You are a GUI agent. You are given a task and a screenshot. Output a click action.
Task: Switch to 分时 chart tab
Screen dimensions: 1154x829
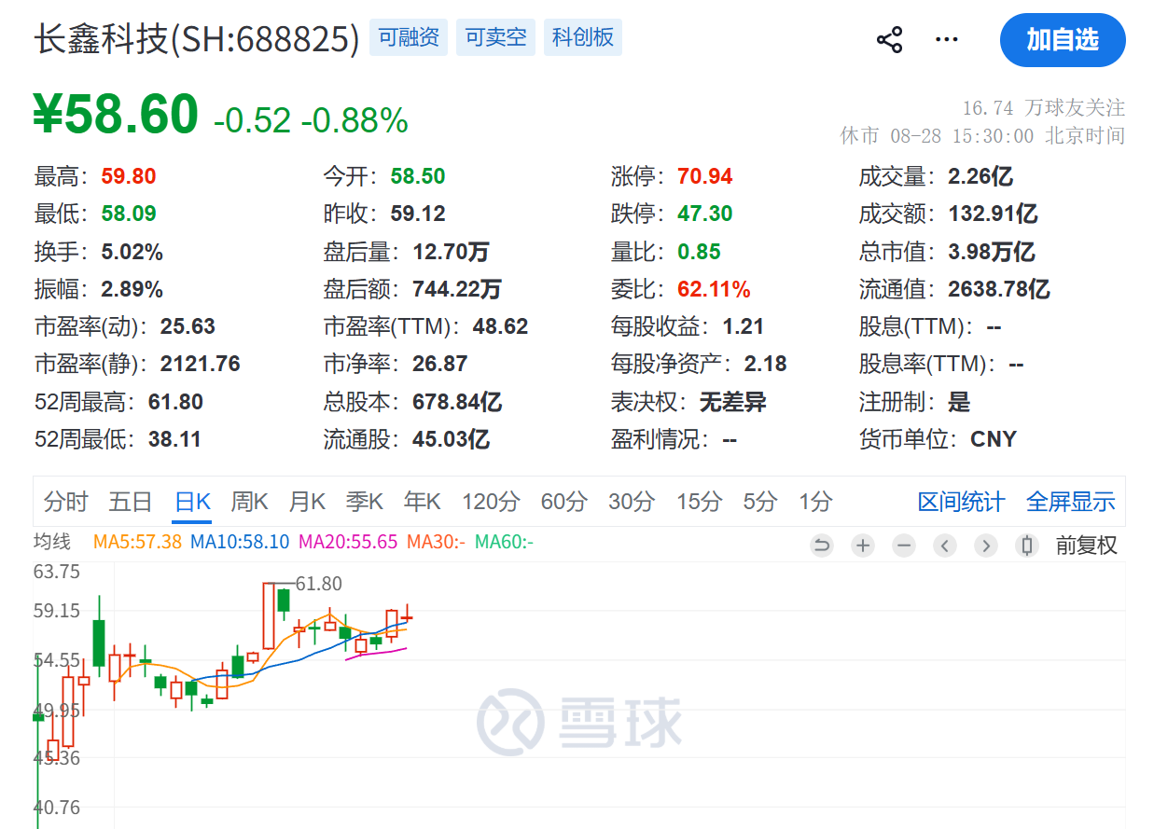pos(65,502)
